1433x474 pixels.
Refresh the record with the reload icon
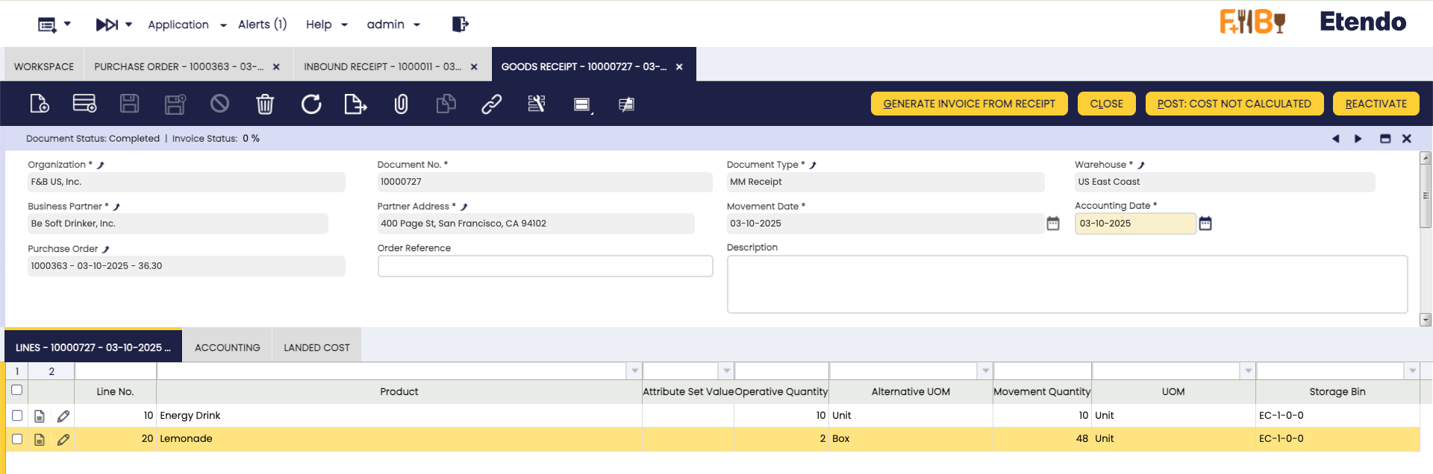(x=310, y=104)
